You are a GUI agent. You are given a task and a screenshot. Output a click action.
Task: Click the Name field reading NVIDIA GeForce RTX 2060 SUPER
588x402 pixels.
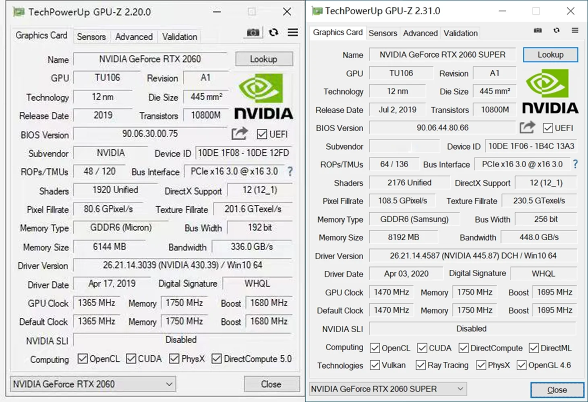click(x=443, y=55)
